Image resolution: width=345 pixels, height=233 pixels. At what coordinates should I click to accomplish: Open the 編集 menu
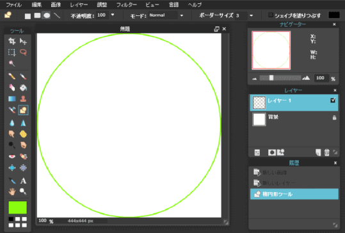[36, 4]
